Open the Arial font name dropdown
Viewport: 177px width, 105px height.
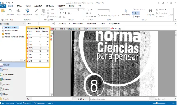78,10
